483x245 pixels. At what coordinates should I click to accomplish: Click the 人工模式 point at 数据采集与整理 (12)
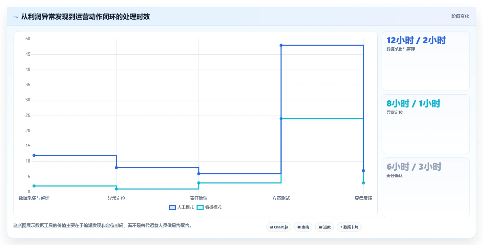[34, 155]
